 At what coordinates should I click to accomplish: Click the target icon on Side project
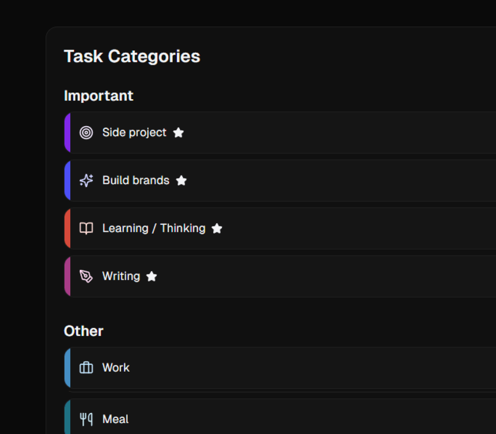(x=86, y=132)
